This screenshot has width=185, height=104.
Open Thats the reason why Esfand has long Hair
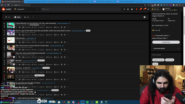click(30, 53)
